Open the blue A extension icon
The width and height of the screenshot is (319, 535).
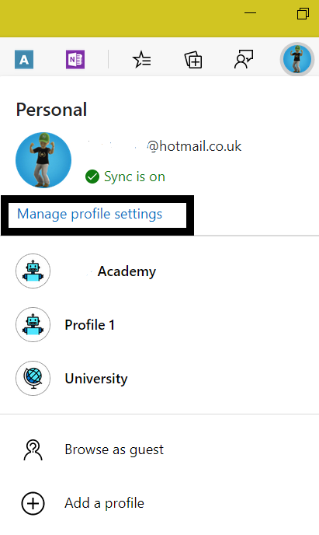point(24,60)
